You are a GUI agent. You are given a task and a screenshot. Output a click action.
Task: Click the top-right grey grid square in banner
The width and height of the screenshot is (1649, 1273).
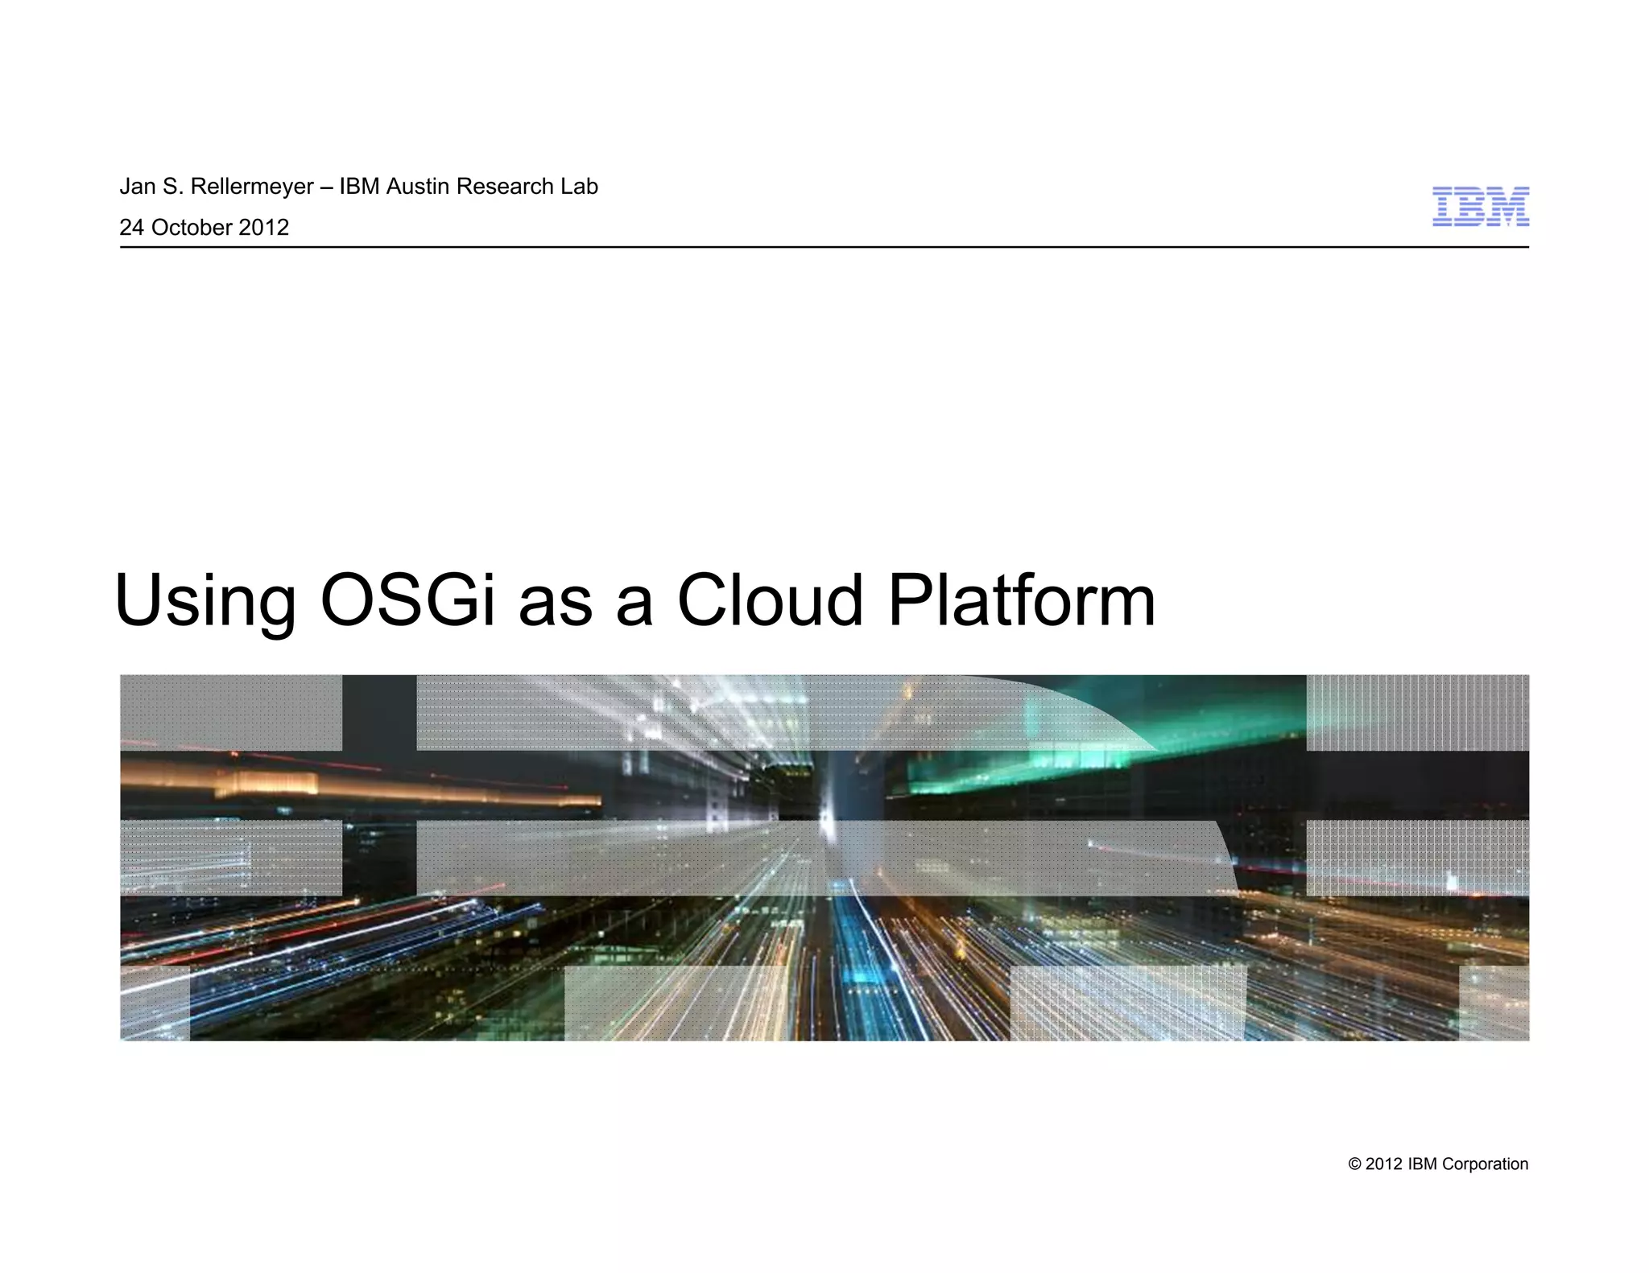tap(1417, 712)
